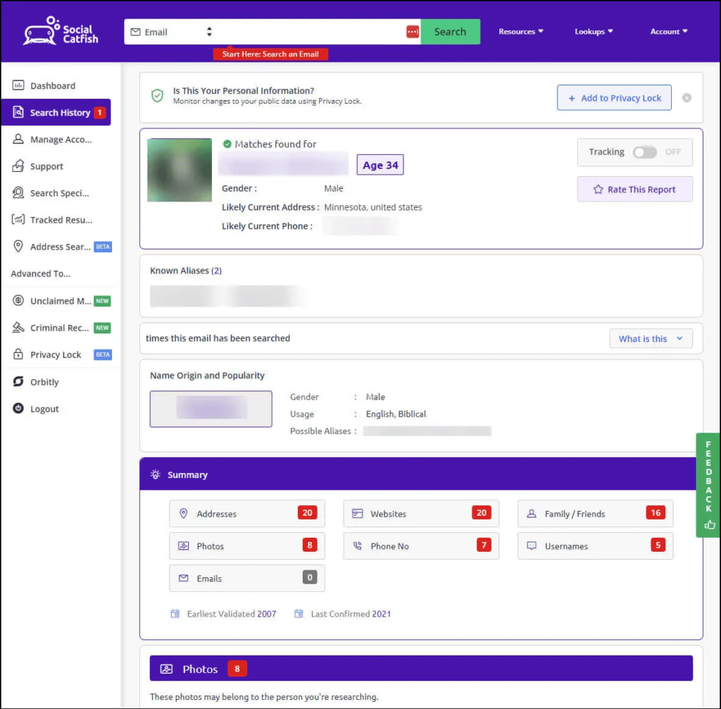Viewport: 721px width, 709px height.
Task: Expand the Resources dropdown menu
Action: coord(521,31)
